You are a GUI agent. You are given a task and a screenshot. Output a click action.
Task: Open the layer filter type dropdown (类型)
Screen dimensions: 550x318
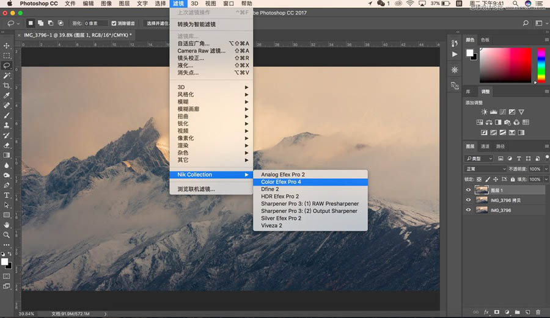point(479,159)
